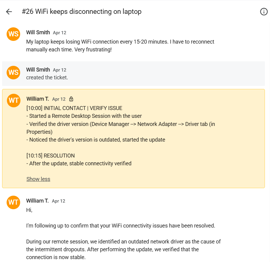Screen dimensions: 270x266
Task: Click the William T. name in the private note
Action: click(38, 99)
